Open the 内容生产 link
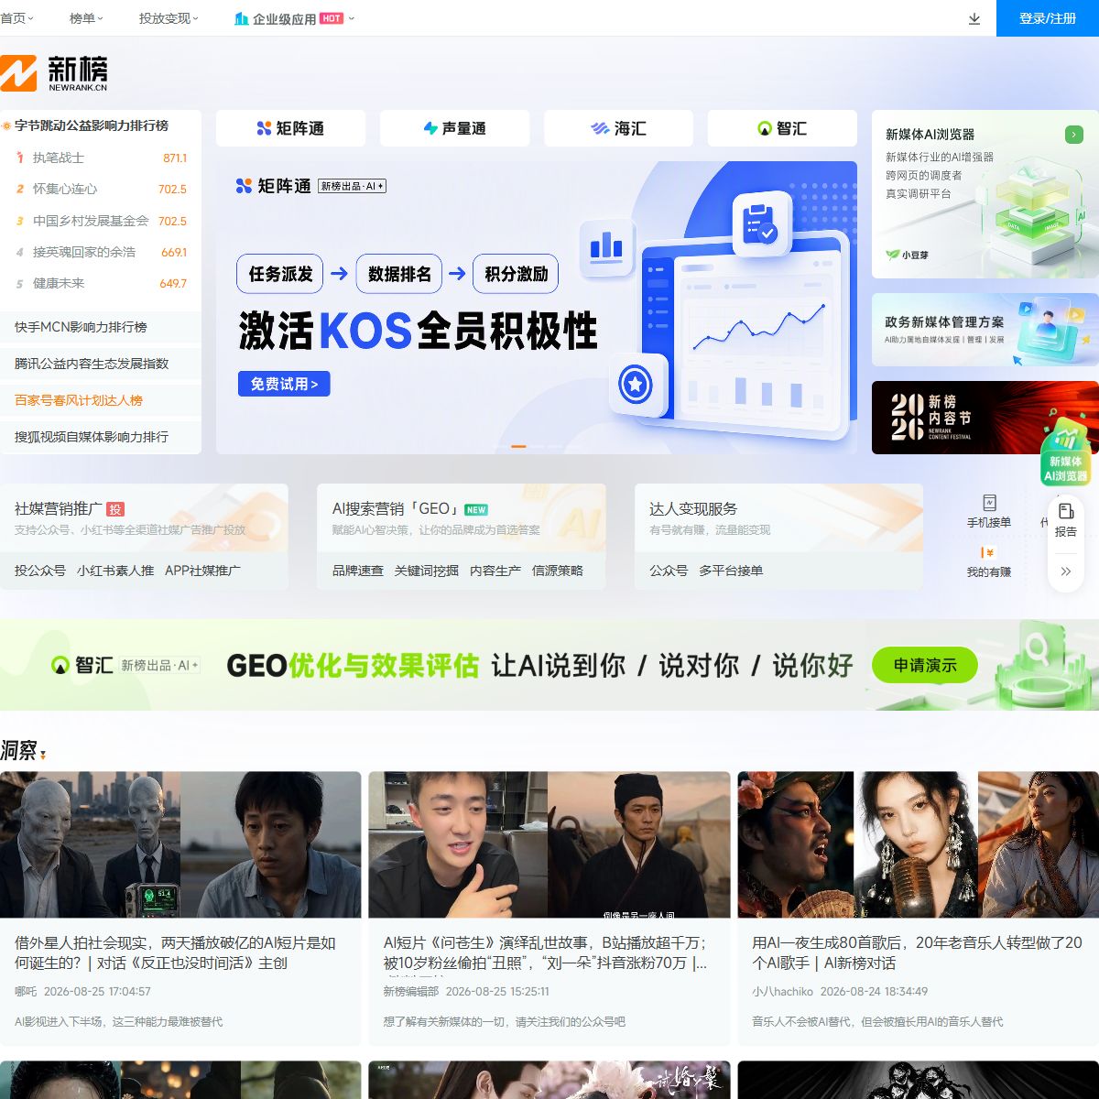This screenshot has width=1099, height=1099. (495, 571)
